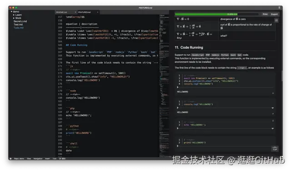The image size is (291, 171).
Task: Click the preview pane scrollbar thumb
Action: (x=282, y=76)
